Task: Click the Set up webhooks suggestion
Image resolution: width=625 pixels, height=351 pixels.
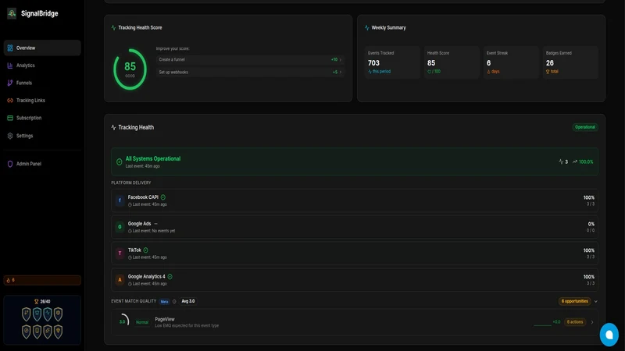Action: pos(250,72)
